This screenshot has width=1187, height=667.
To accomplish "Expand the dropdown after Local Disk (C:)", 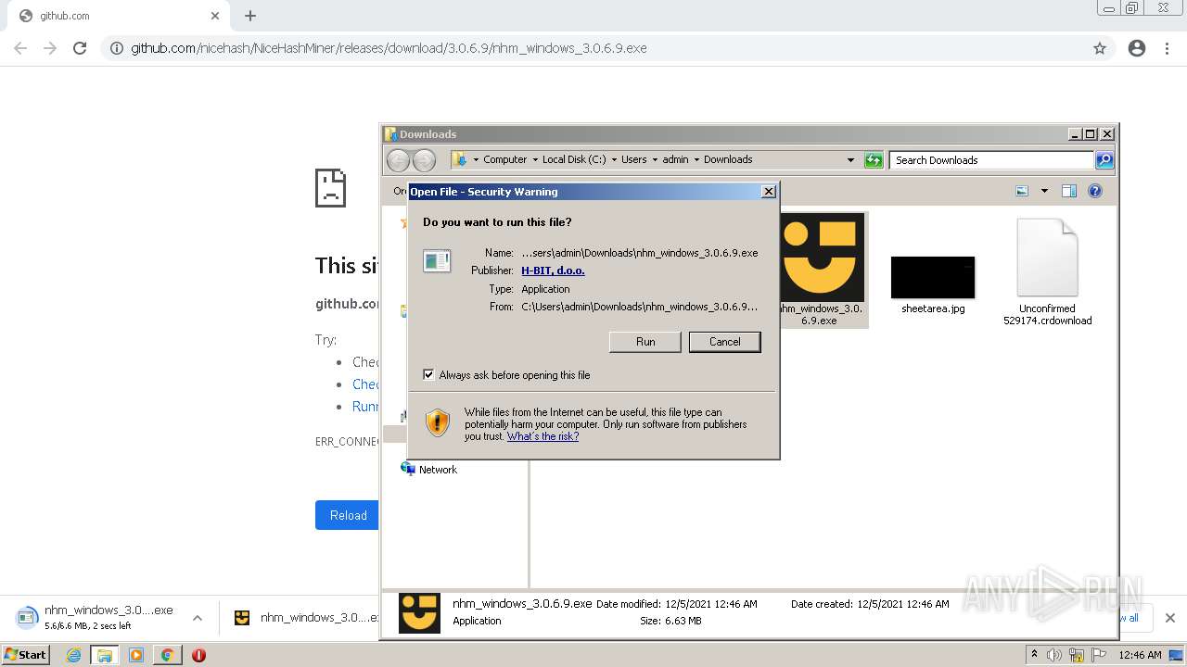I will click(614, 159).
